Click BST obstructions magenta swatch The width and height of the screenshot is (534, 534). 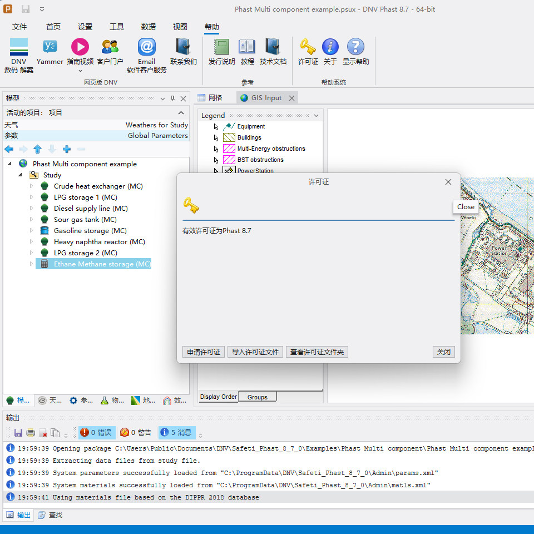click(x=229, y=160)
